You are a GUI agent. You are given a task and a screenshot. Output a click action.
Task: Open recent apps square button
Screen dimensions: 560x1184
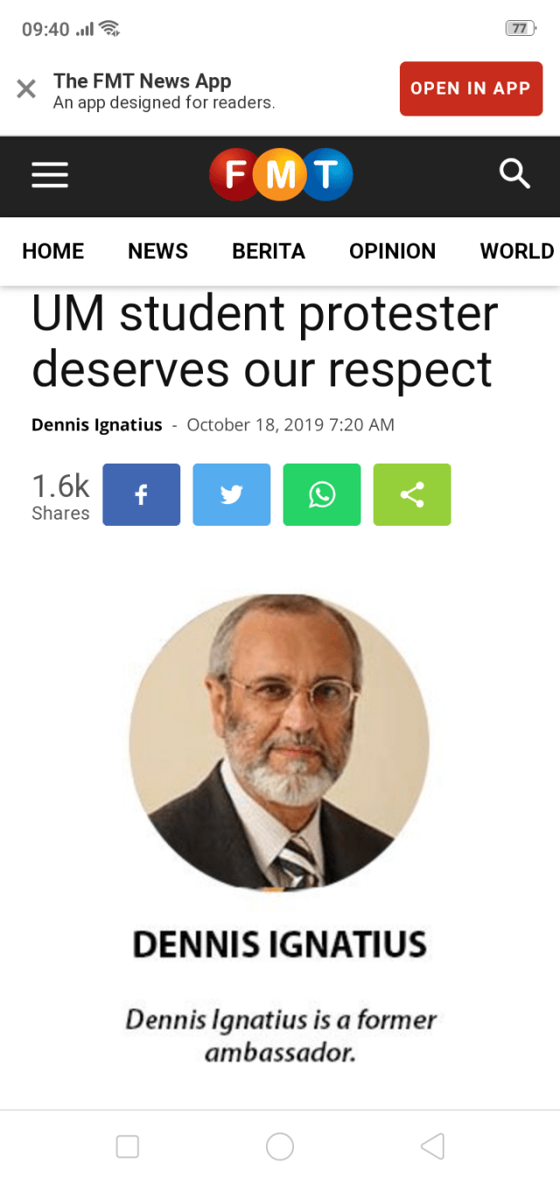[128, 1145]
